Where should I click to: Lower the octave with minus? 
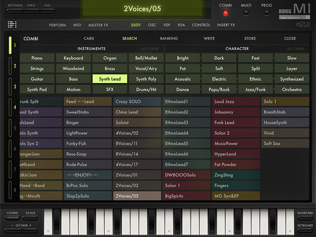point(13,230)
